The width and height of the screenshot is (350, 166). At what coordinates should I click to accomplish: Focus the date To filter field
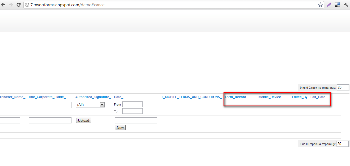pos(132,111)
